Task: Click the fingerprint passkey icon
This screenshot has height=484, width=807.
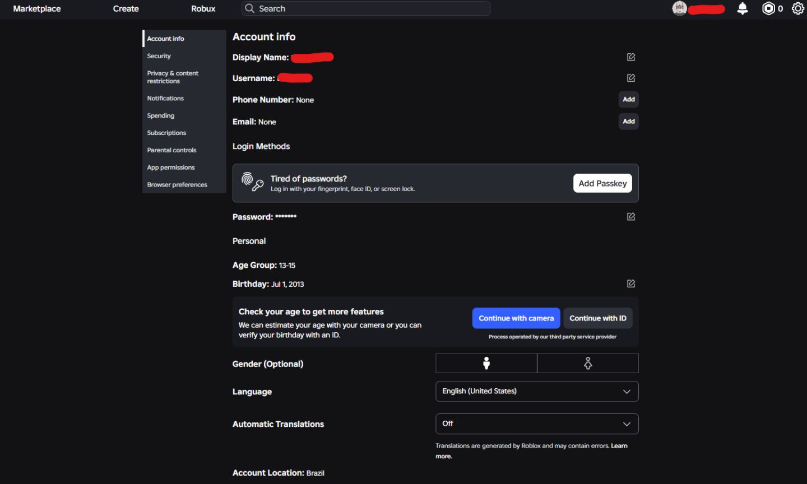Action: point(252,182)
